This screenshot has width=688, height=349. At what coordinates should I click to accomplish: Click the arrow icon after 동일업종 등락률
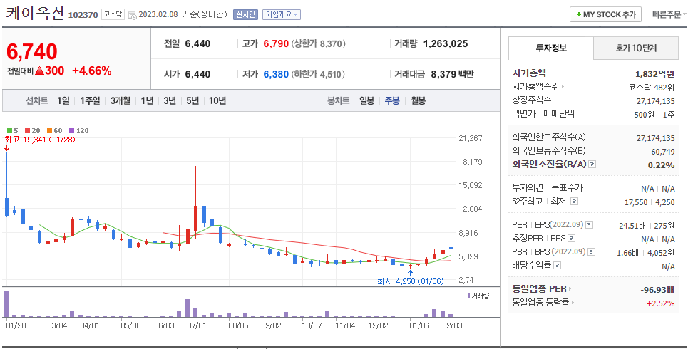pyautogui.click(x=573, y=302)
